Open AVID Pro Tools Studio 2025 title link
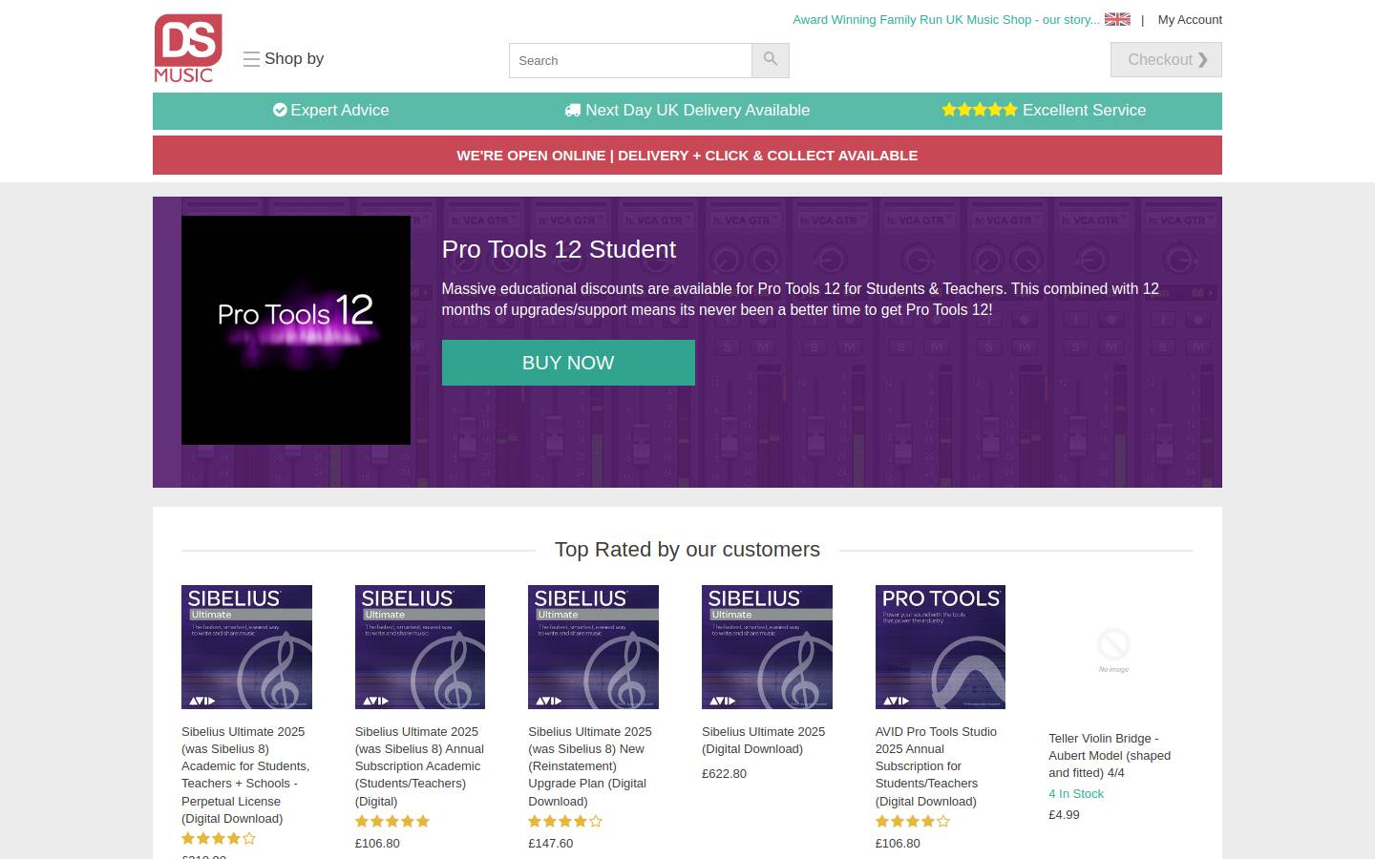 point(936,766)
